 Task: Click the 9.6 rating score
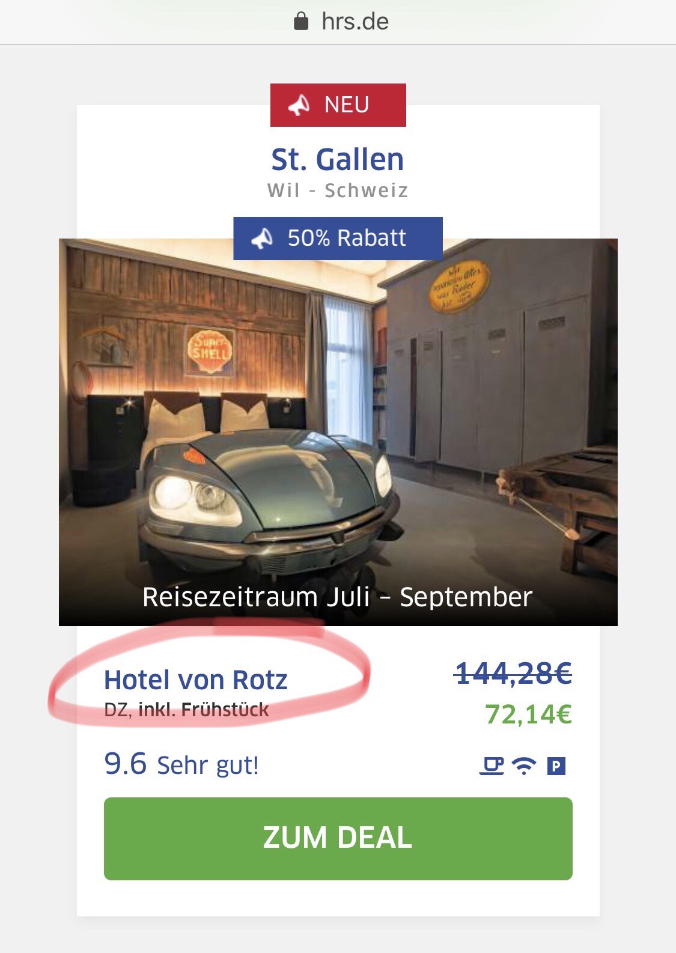click(x=125, y=764)
